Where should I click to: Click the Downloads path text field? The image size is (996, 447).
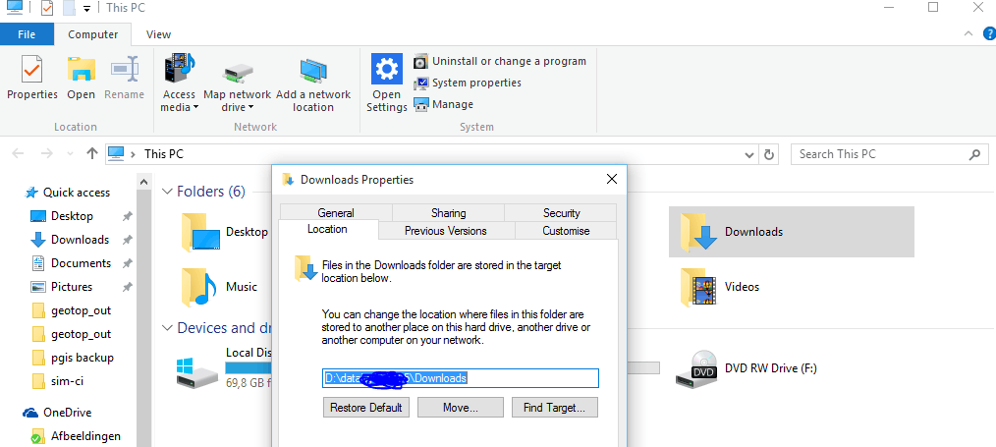[x=460, y=378]
